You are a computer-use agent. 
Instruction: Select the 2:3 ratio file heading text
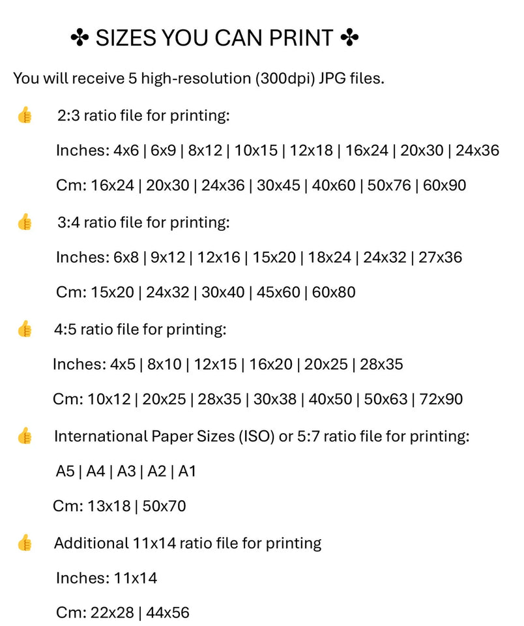[143, 116]
